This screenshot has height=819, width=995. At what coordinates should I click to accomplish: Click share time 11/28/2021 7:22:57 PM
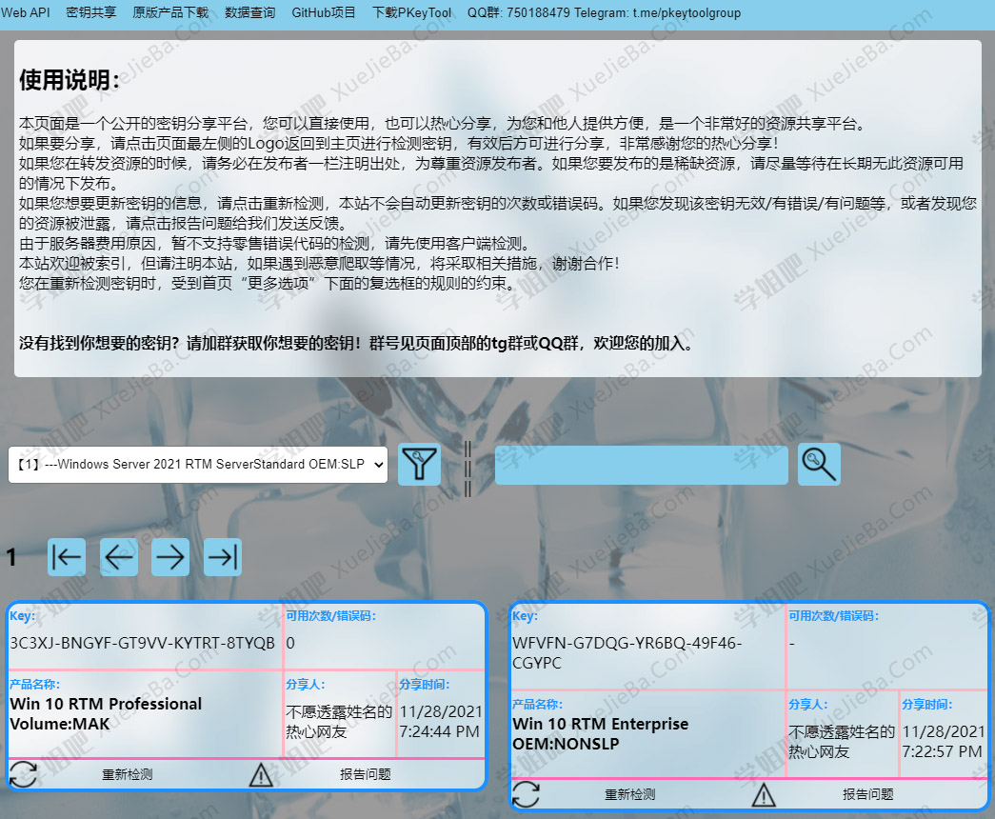(943, 742)
